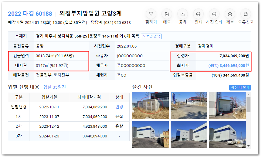The width and height of the screenshot is (262, 158).
Task: Click the 사진 인쇄 printer icon
Action: pyautogui.click(x=214, y=14)
